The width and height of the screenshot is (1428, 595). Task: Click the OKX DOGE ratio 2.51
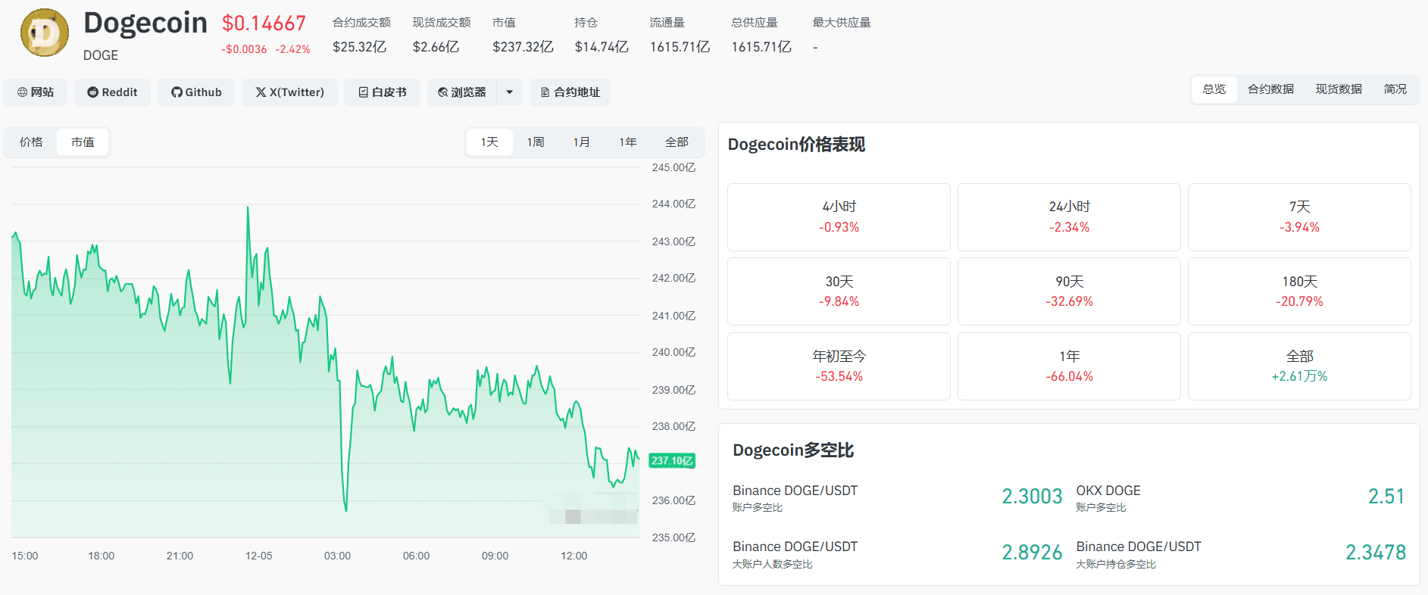[1386, 497]
